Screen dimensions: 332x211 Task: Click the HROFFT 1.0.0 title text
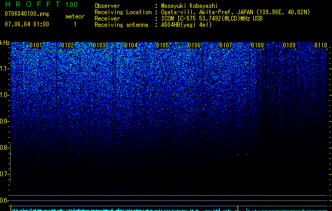click(41, 4)
